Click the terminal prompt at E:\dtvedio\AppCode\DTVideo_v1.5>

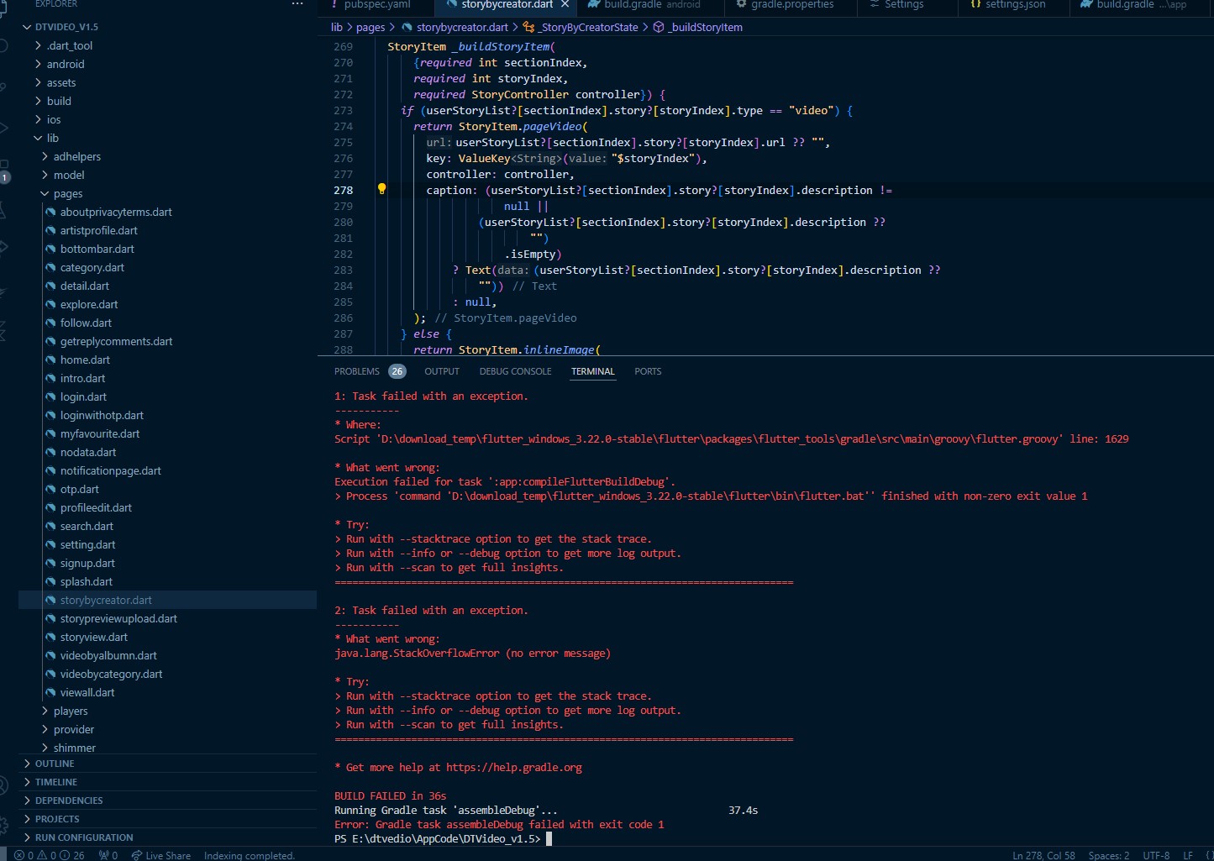[438, 838]
